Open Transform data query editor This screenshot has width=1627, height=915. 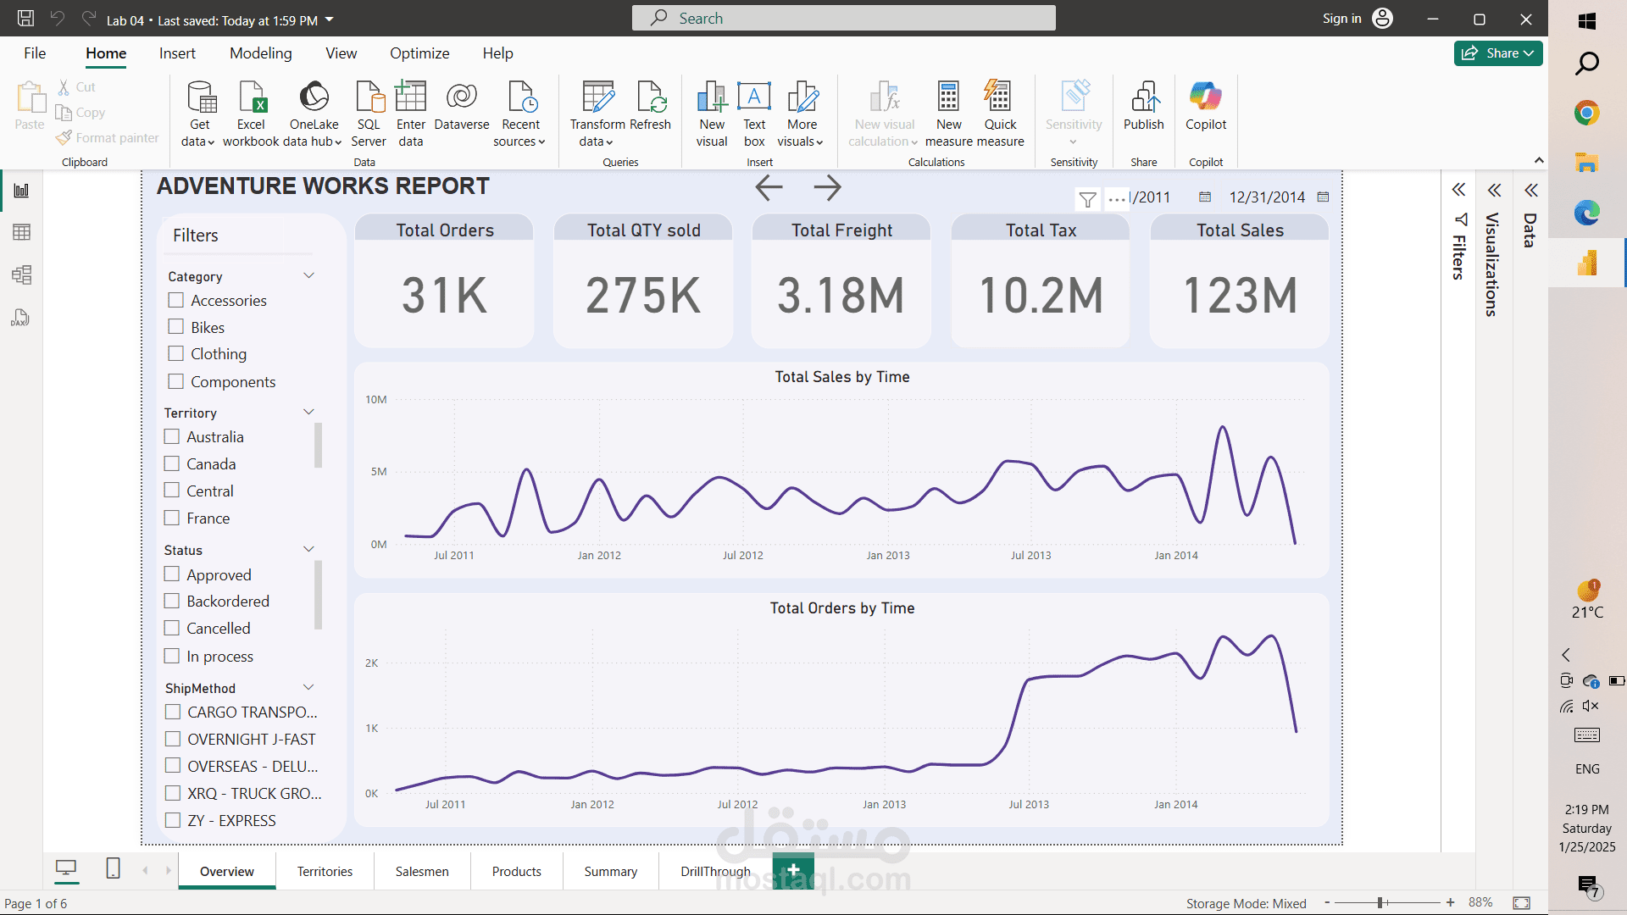597,114
